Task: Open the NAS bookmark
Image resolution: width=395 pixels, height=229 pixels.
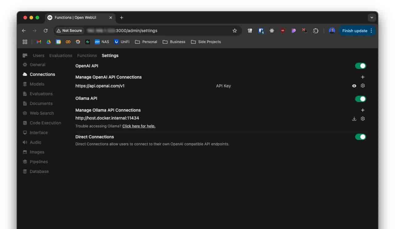Action: tap(102, 42)
